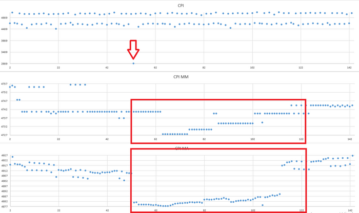Click x-axis label 142 in the CPI chart

coord(349,68)
